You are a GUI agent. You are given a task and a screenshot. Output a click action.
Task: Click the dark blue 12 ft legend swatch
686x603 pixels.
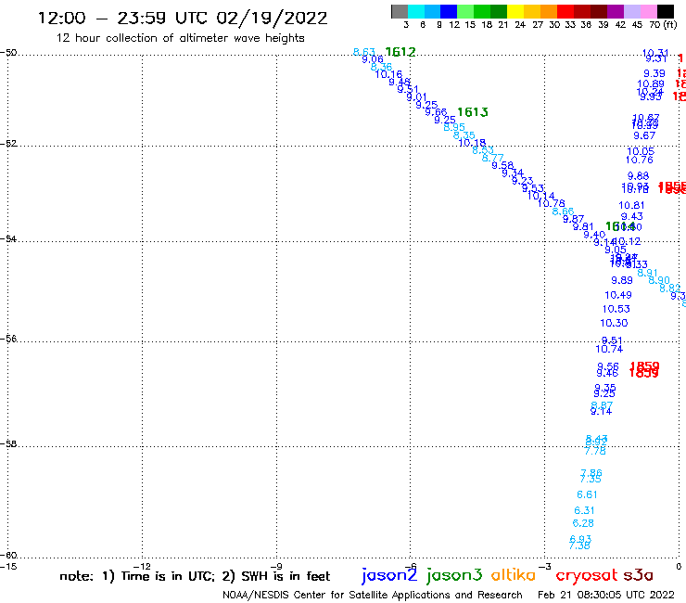[x=450, y=11]
